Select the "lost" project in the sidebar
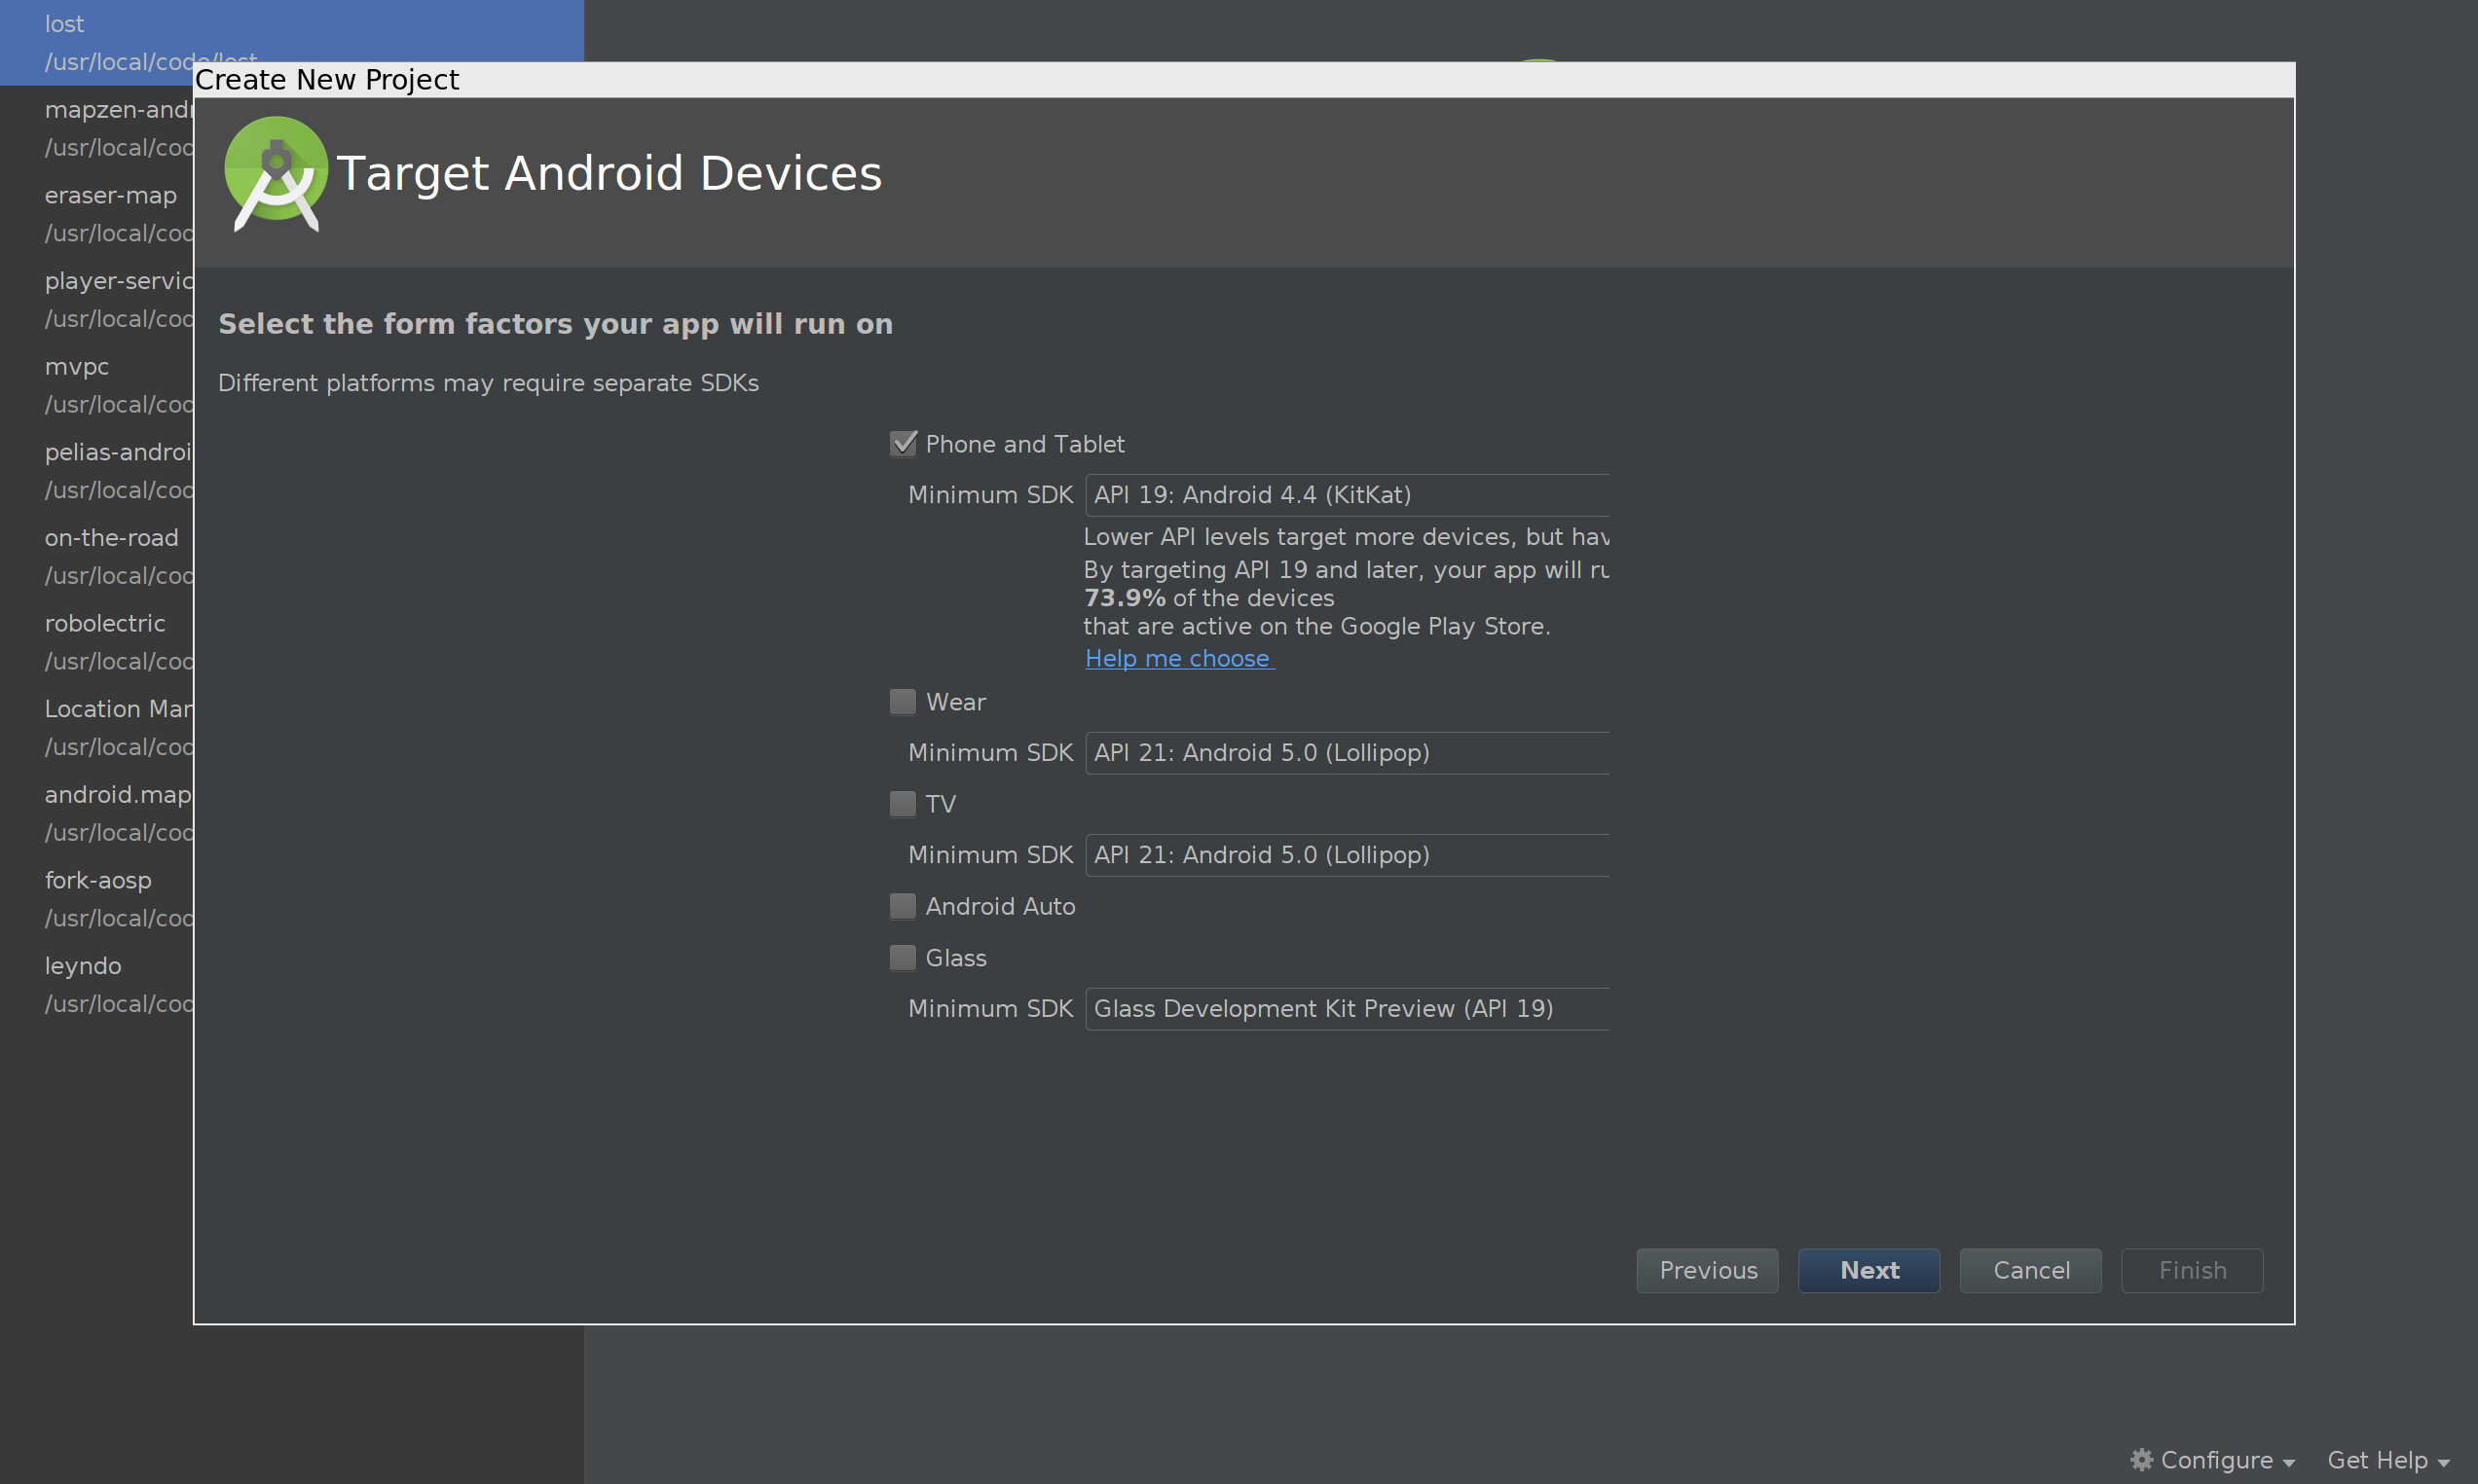Image resolution: width=2478 pixels, height=1484 pixels. coord(64,23)
